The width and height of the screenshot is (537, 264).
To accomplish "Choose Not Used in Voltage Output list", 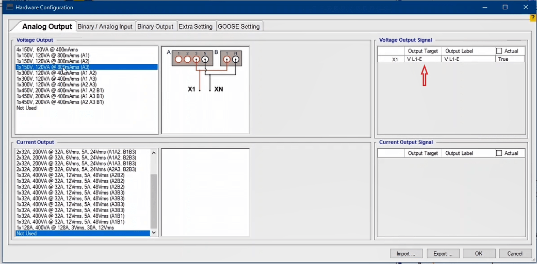I will tap(26, 108).
